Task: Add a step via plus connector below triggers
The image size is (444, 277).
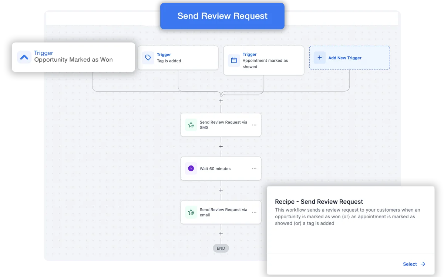Action: [221, 100]
